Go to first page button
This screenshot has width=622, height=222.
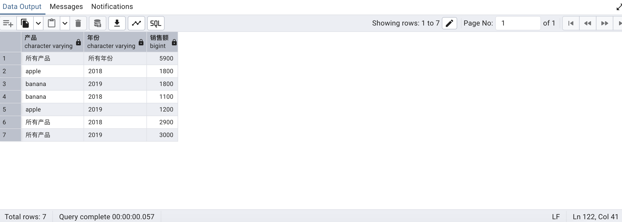pyautogui.click(x=571, y=23)
